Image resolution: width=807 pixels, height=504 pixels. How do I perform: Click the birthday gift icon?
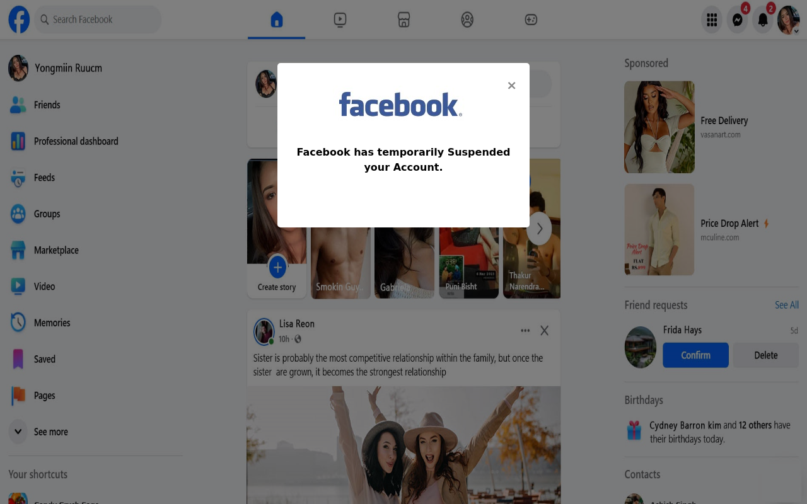[x=634, y=431]
